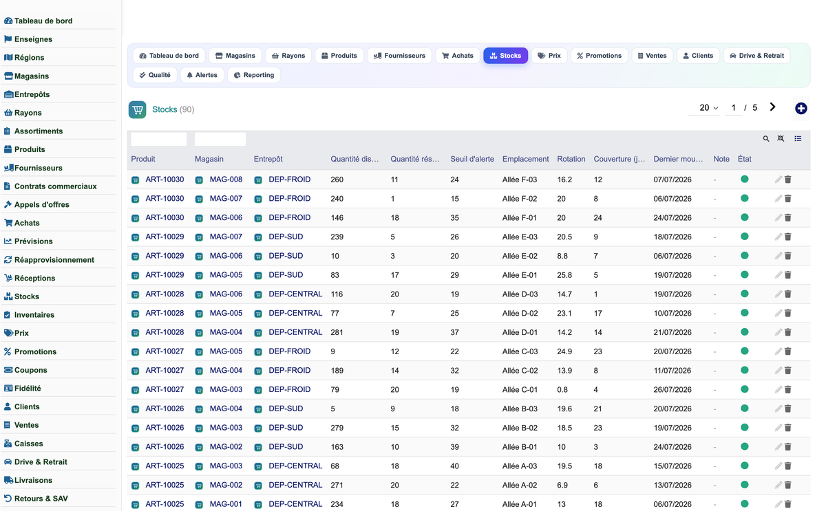826x511 pixels.
Task: Switch to the Achats tab
Action: pyautogui.click(x=458, y=56)
